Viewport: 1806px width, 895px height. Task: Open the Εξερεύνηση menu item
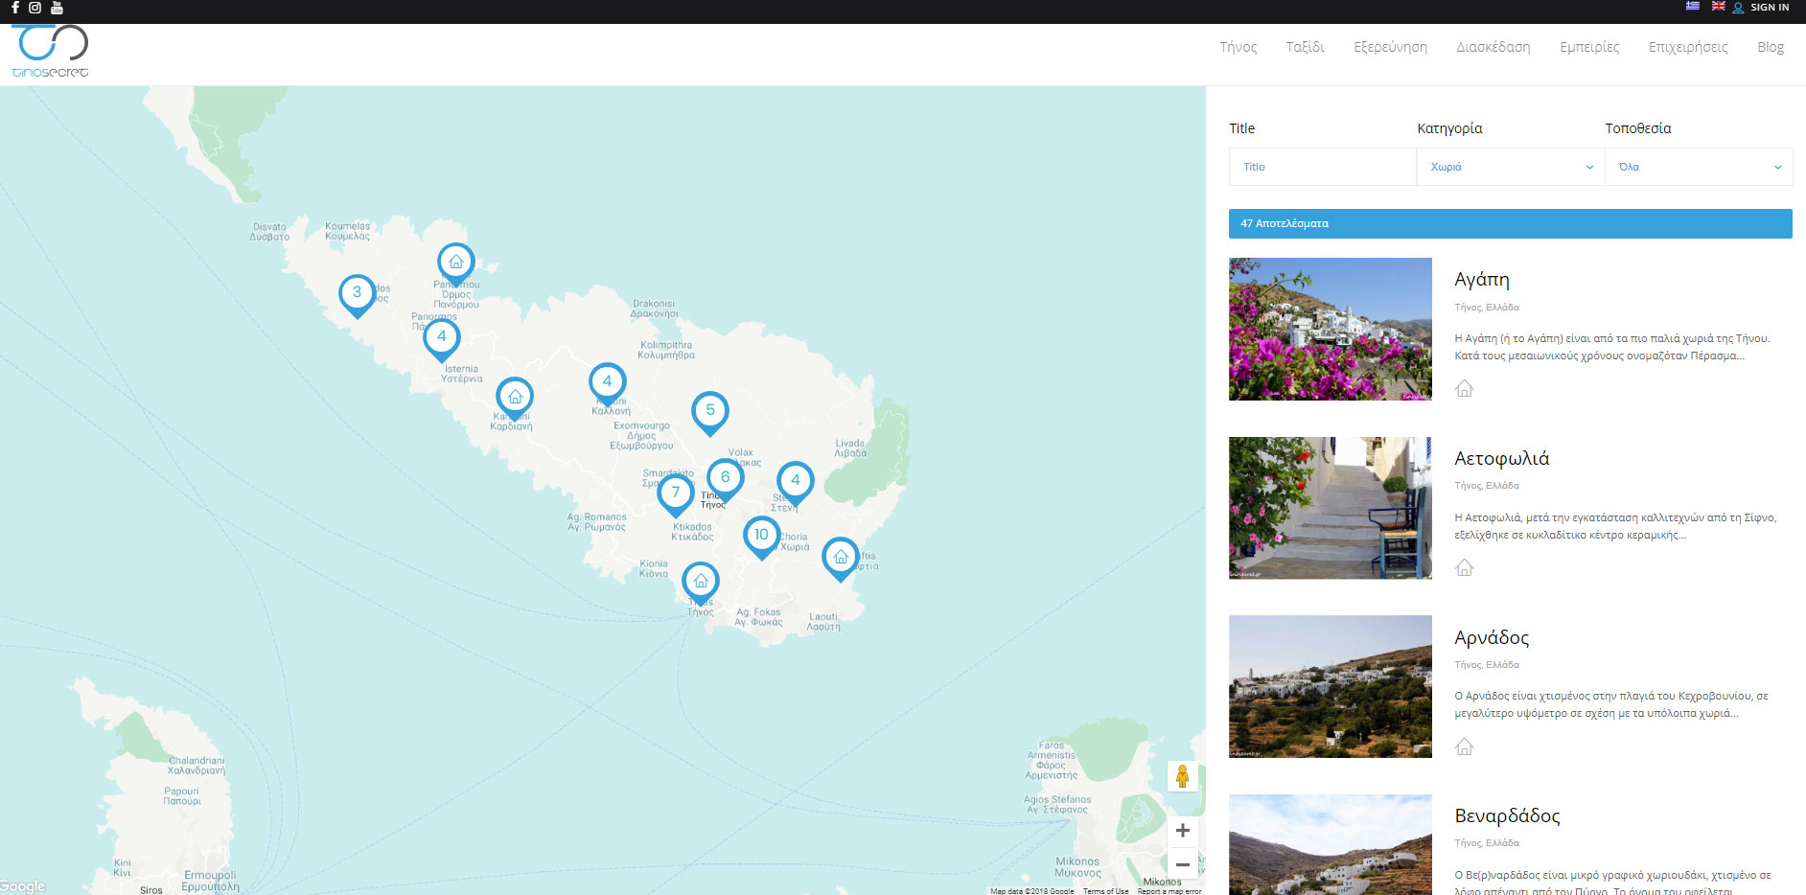coord(1390,47)
